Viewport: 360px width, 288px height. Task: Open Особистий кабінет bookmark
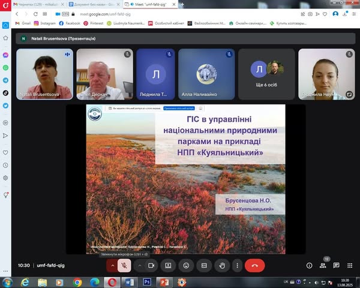[166, 23]
